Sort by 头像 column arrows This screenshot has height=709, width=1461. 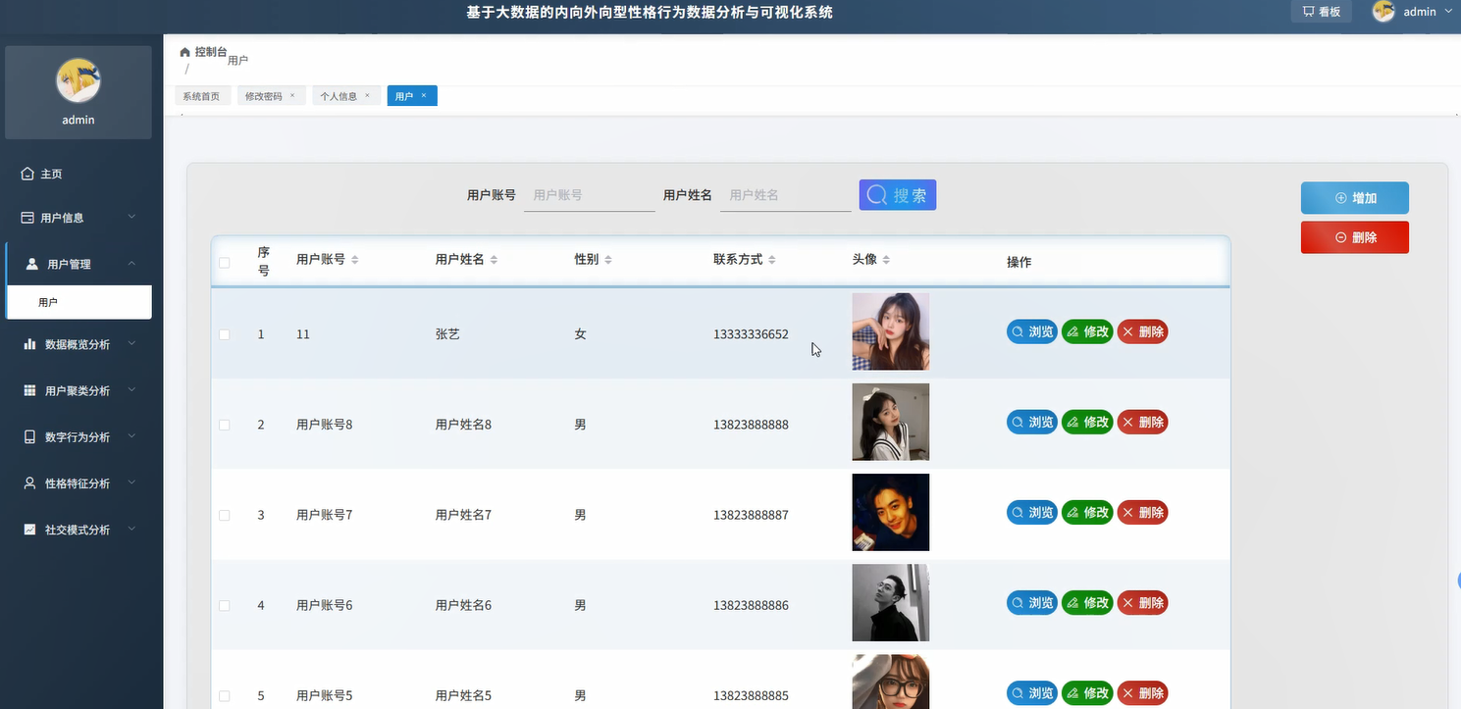pyautogui.click(x=886, y=260)
